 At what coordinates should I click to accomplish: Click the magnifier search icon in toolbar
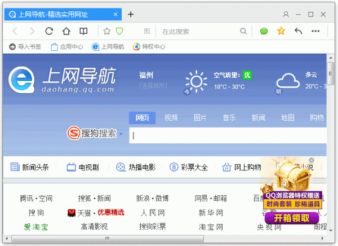tap(243, 32)
